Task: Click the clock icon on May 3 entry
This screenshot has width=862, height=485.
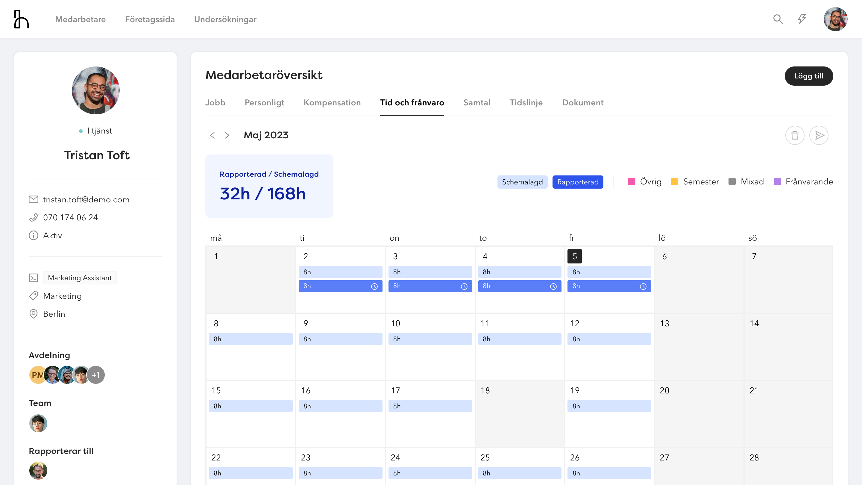Action: [464, 287]
